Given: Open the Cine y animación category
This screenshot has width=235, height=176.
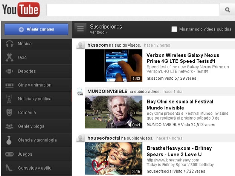Looking at the screenshot, I should [37, 85].
